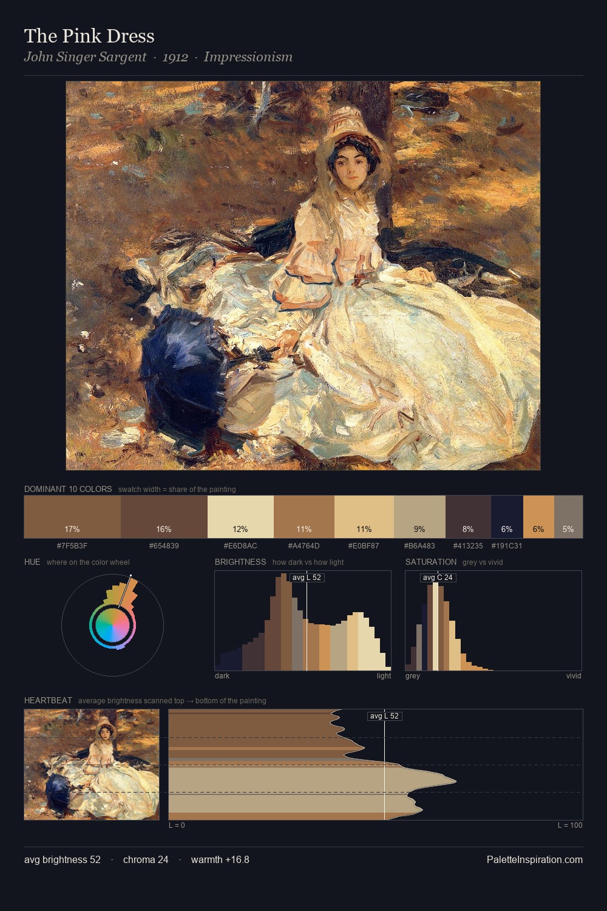
Task: Click the 'avg C 24' label in Saturation chart
Action: 438,578
